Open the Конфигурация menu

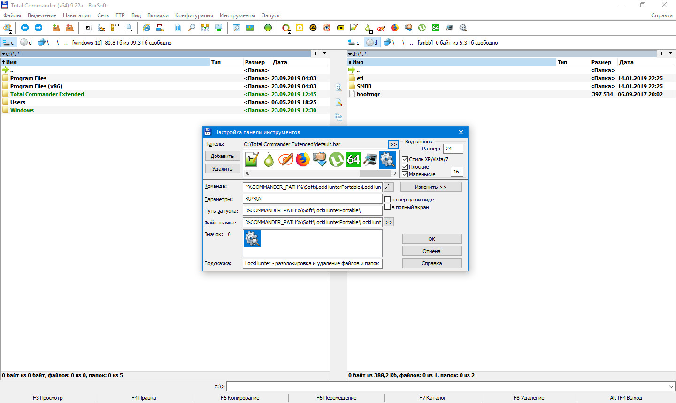194,15
